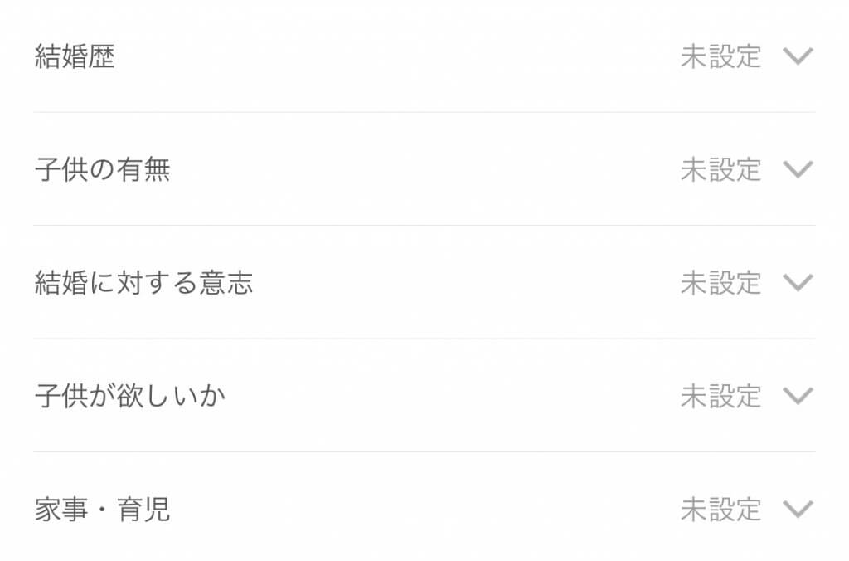Image resolution: width=849 pixels, height=561 pixels.
Task: Select the 結婚歴 label text
Action: pyautogui.click(x=75, y=56)
